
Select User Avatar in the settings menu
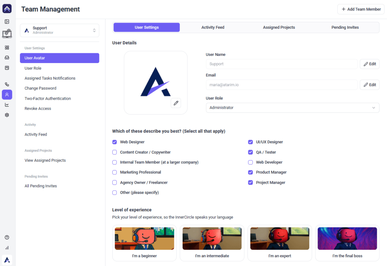click(x=59, y=58)
